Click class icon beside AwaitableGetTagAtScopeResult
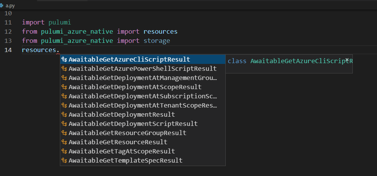 [64, 152]
